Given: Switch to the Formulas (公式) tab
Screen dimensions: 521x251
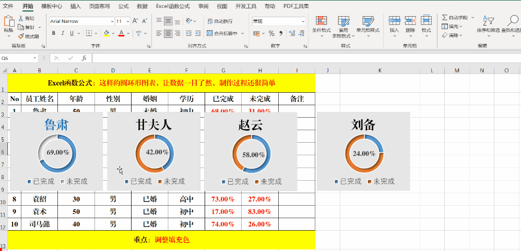Looking at the screenshot, I should 123,6.
